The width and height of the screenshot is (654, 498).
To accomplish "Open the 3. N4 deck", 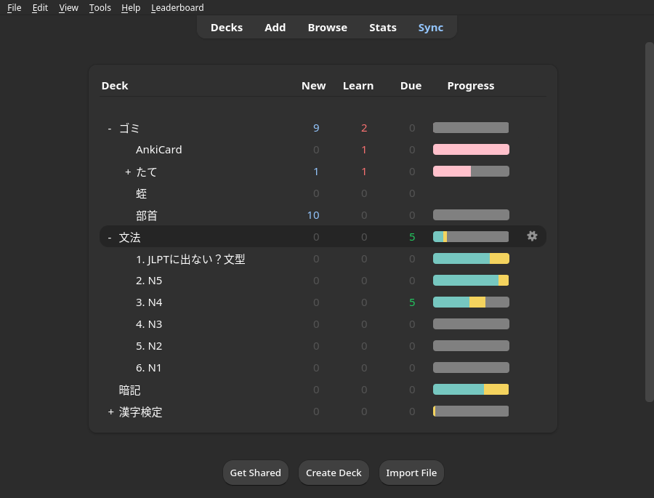I will (149, 302).
